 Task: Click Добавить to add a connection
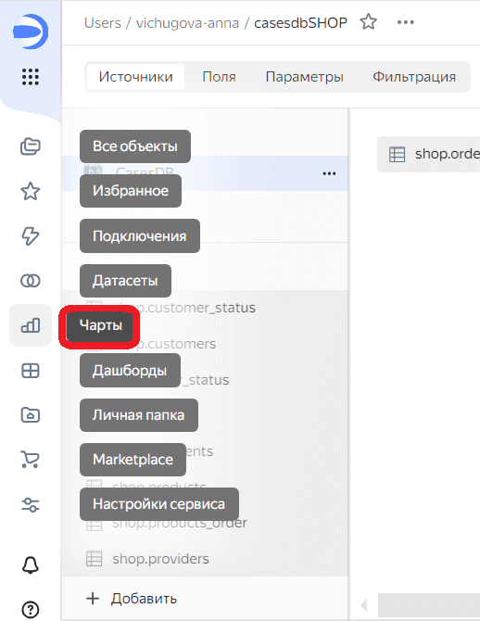tap(132, 599)
